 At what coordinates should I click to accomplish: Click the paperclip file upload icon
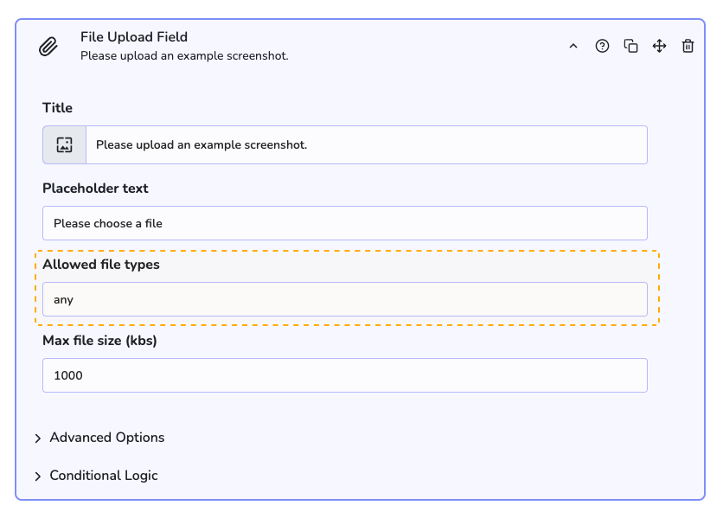click(x=48, y=47)
